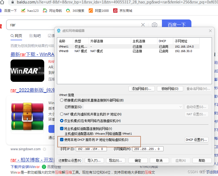This screenshot has width=218, height=176.
Task: Open the 百度一下 bookmark
Action: click(x=8, y=11)
